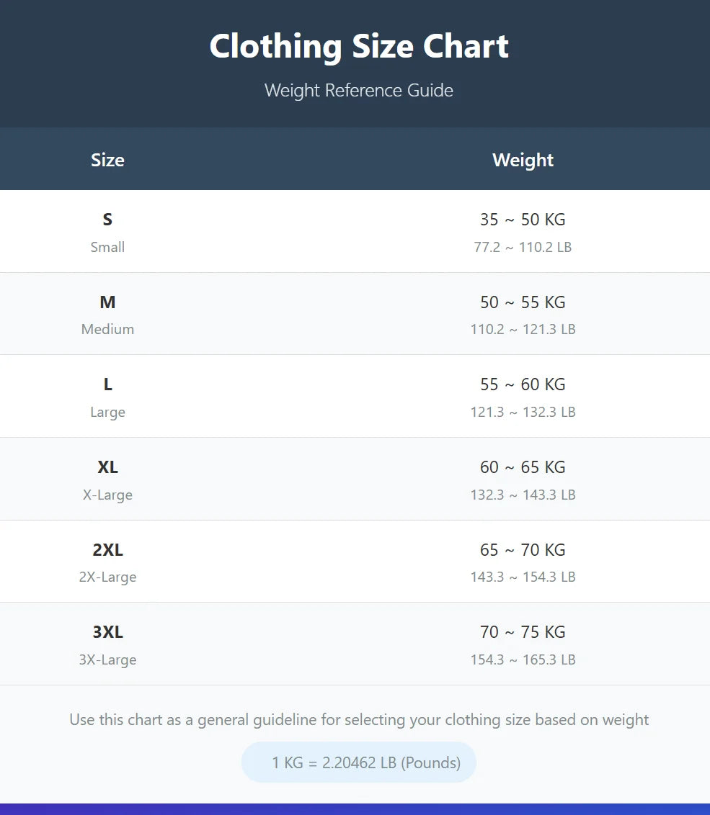The height and width of the screenshot is (815, 710).
Task: Click the "154.3 ~ 165.3 LB" pound range
Action: coord(523,659)
